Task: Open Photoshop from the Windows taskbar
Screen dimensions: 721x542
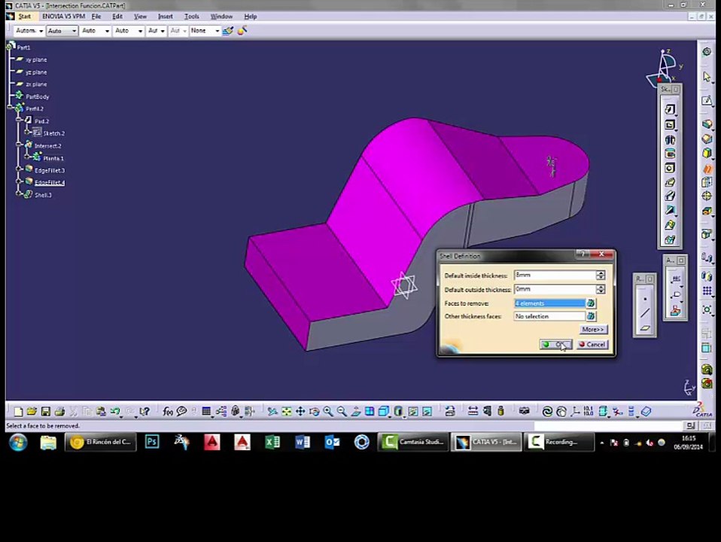Action: pos(152,442)
